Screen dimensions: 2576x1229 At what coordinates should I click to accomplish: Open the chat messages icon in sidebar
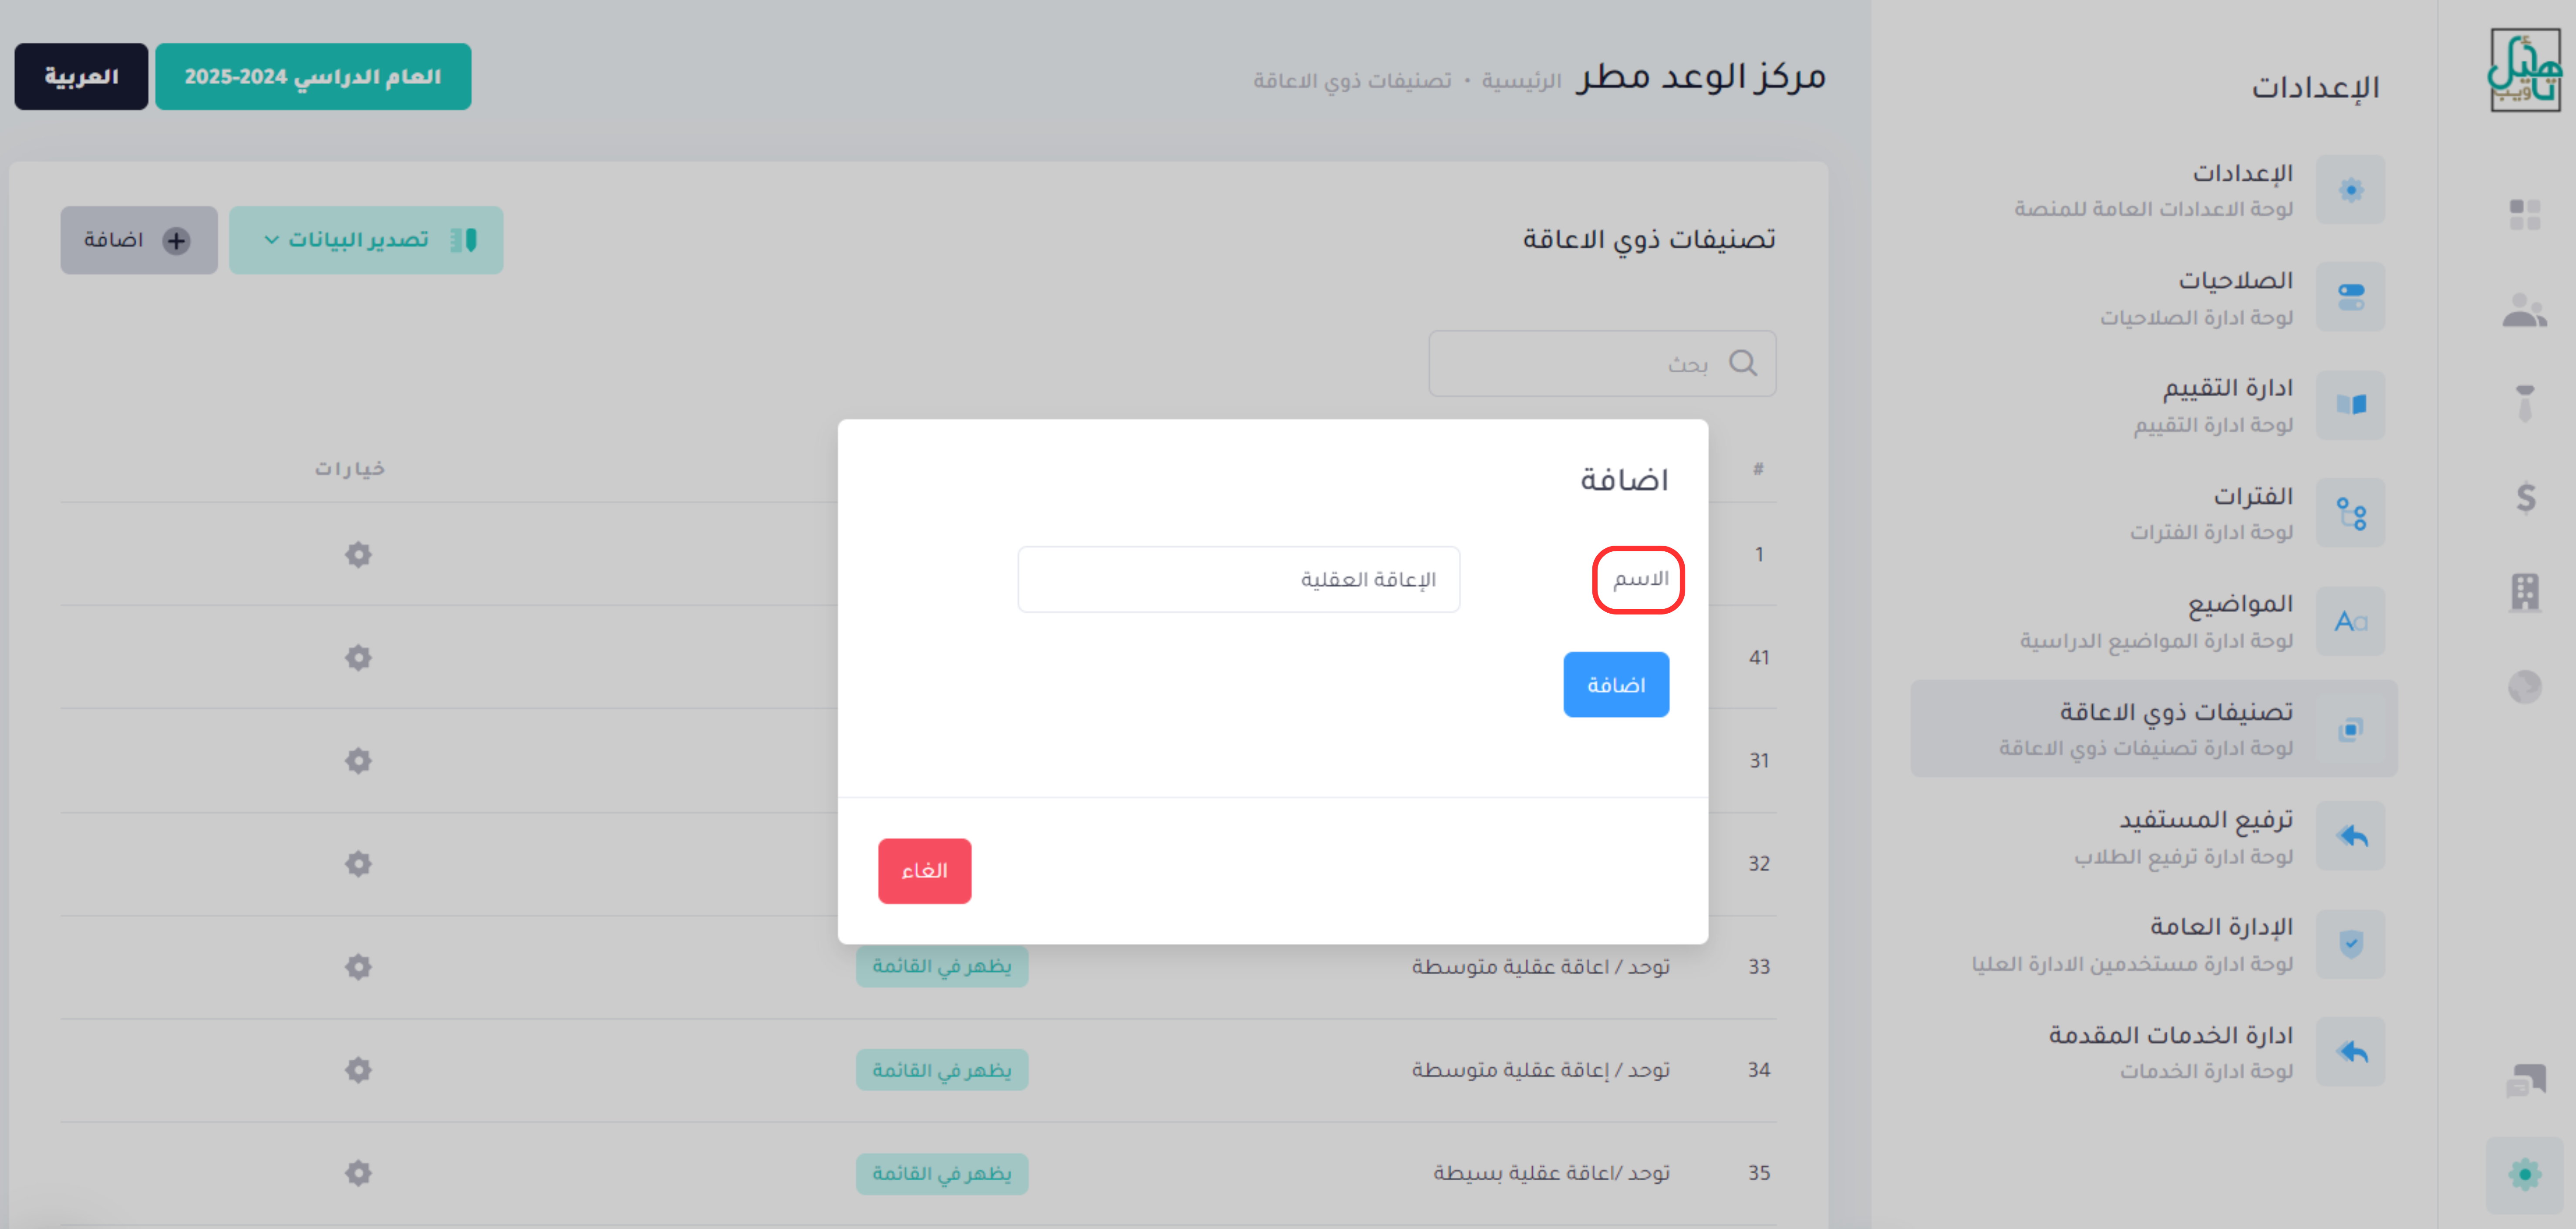click(2525, 1080)
